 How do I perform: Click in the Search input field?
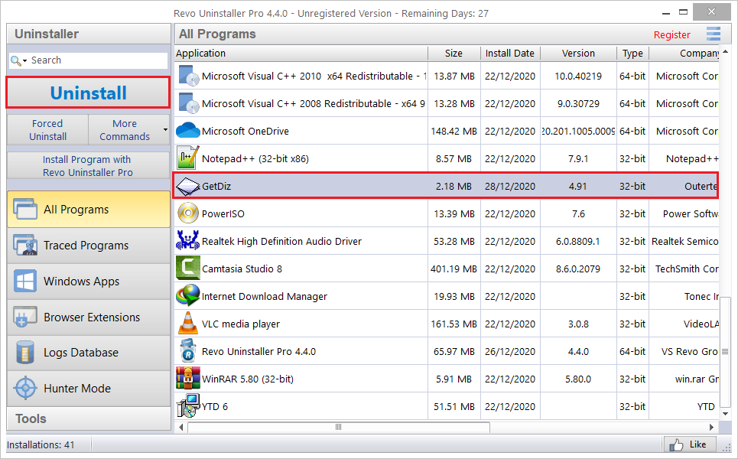98,60
